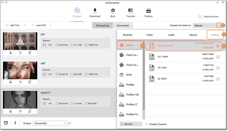Choose ProRes HQ format

(130, 94)
